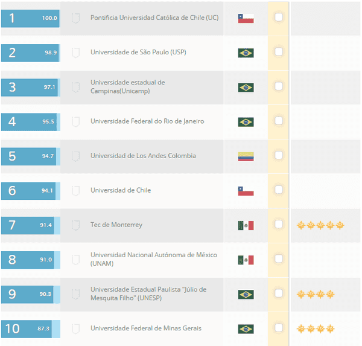Click the score value 87.3
Screen dimensions: 362x346
pyautogui.click(x=43, y=328)
